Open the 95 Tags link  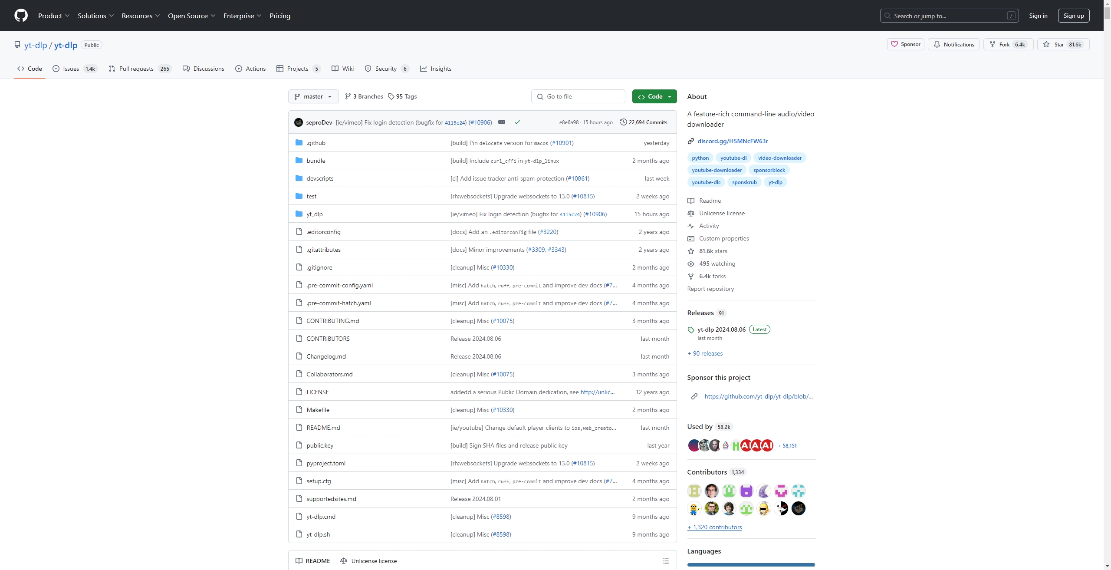coord(402,96)
